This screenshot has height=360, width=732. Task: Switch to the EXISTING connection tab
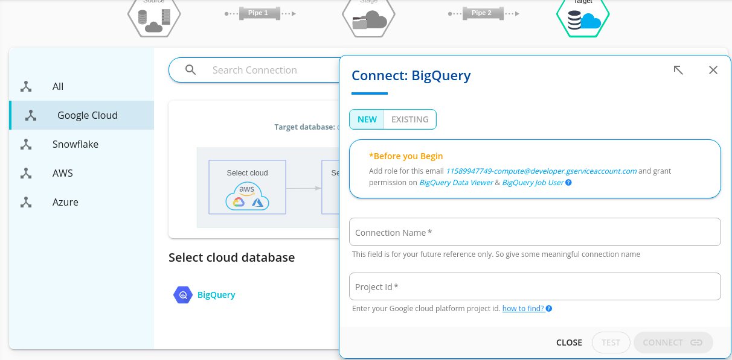(410, 119)
